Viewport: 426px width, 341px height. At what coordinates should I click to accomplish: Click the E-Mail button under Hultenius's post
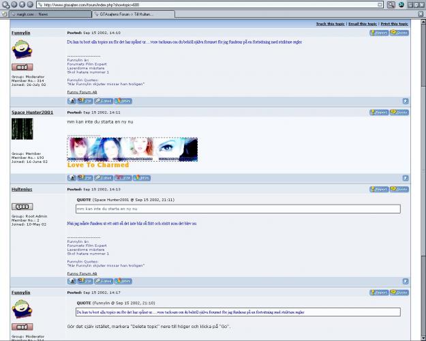click(104, 280)
